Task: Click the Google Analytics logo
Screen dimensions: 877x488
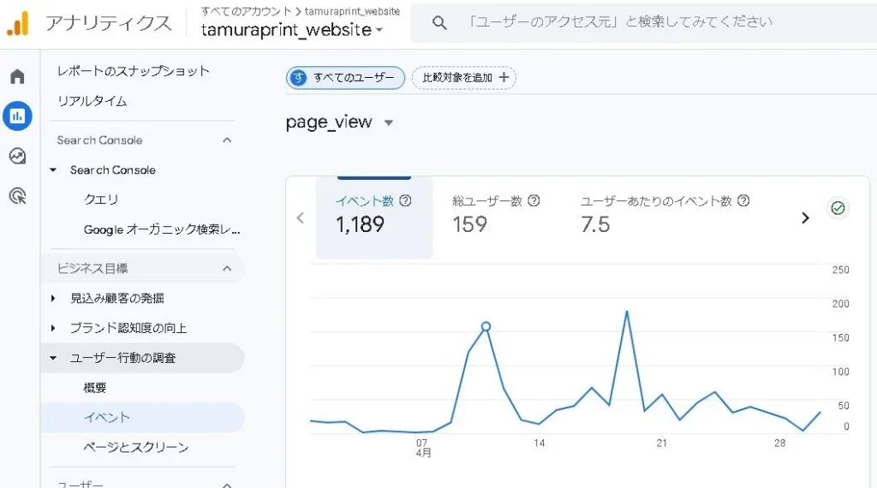Action: [x=18, y=23]
